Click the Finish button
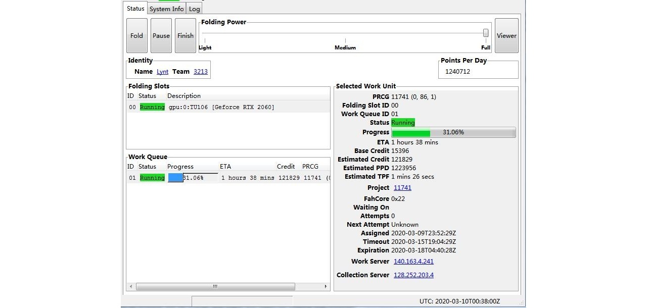 pos(186,36)
